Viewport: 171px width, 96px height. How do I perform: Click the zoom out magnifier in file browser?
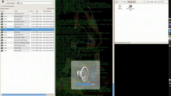click(x=148, y=2)
